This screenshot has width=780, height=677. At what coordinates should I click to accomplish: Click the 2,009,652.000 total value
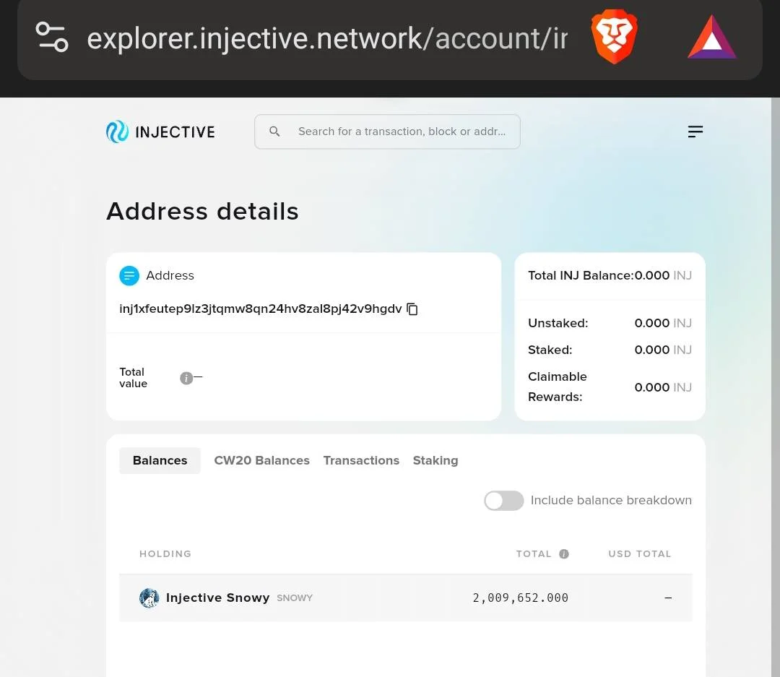(x=520, y=598)
